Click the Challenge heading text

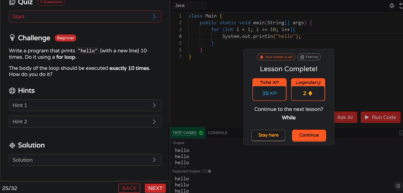[x=34, y=38]
